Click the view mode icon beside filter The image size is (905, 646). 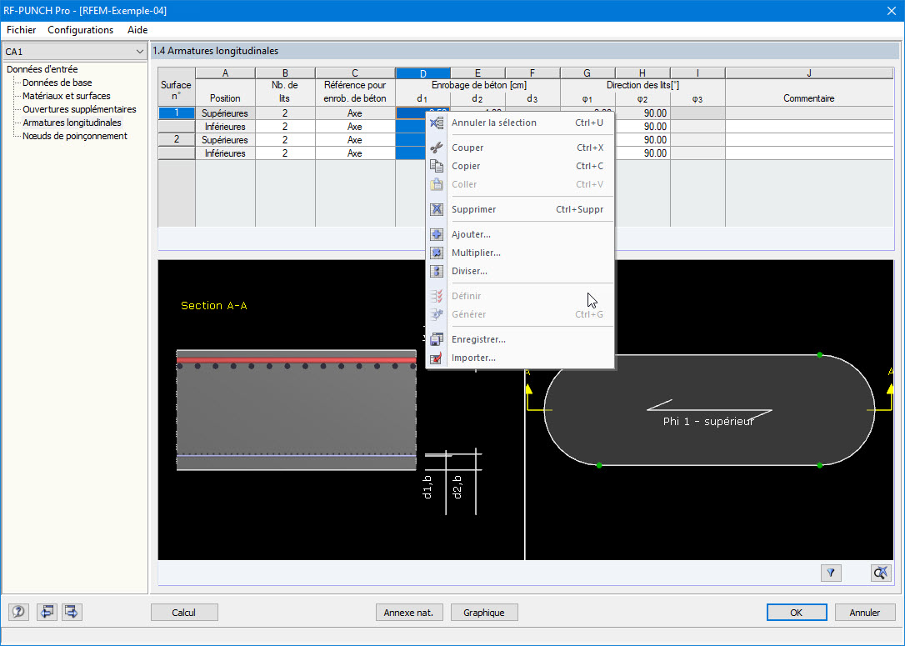coord(881,573)
